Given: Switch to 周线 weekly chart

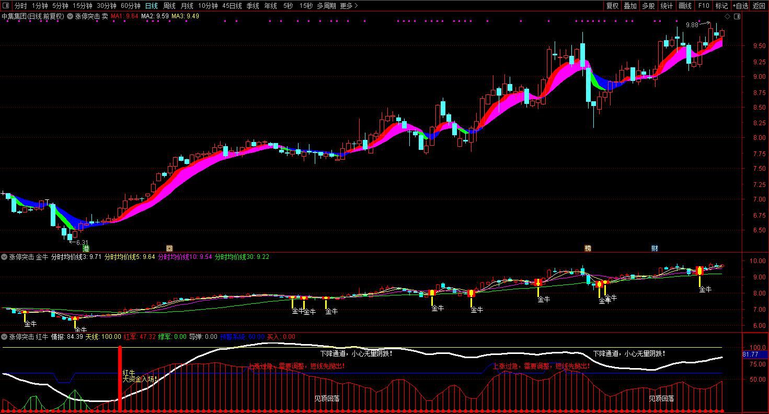Looking at the screenshot, I should [169, 6].
